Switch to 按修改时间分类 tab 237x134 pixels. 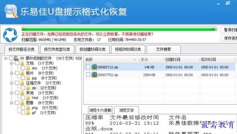(128, 49)
